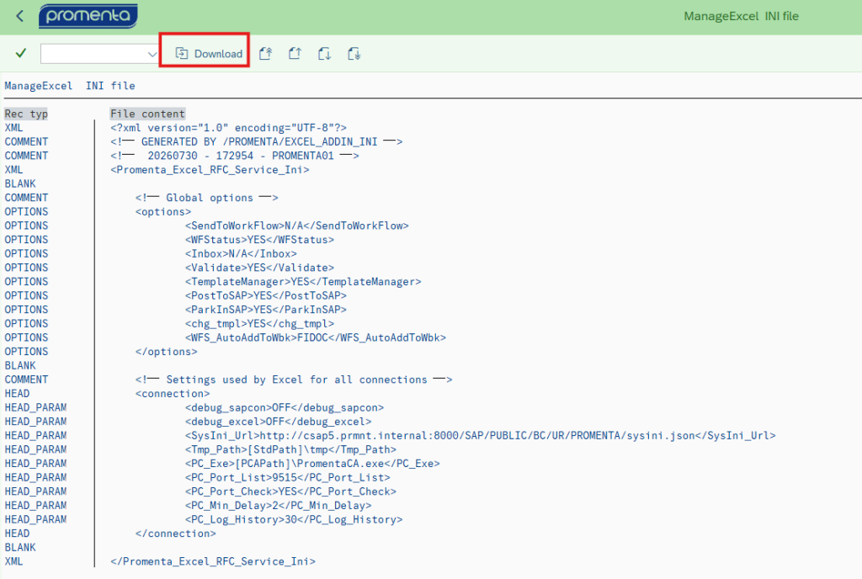Select the TemplateManager YES line
This screenshot has width=862, height=579.
303,282
